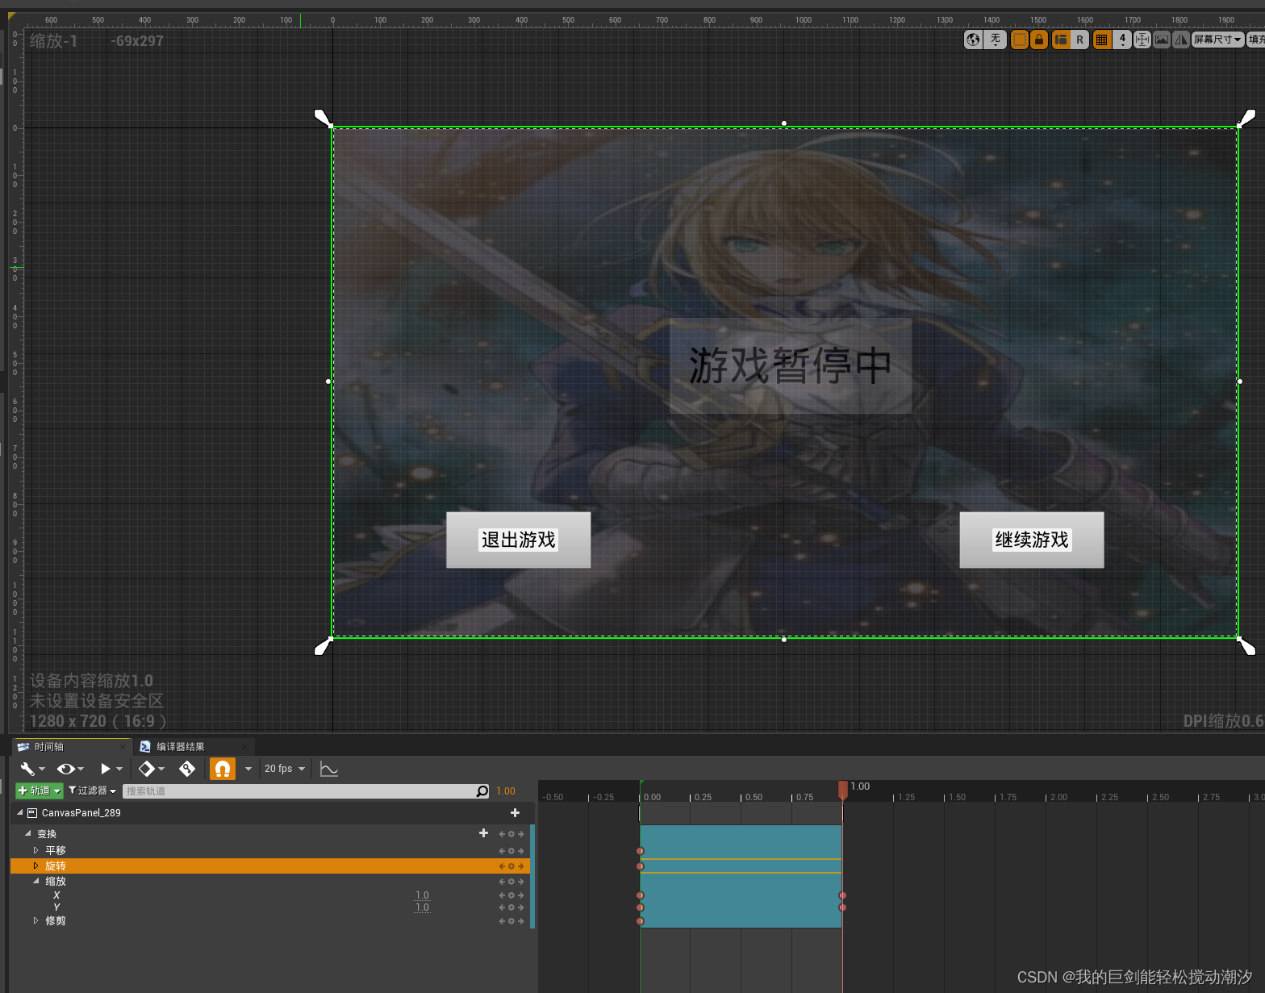The image size is (1265, 993).
Task: Collapse the CanvasPanel_289 track
Action: (20, 812)
